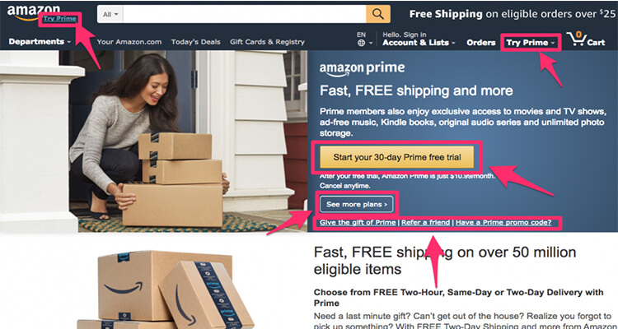Click the globe language icon
The image size is (618, 329).
click(x=361, y=44)
